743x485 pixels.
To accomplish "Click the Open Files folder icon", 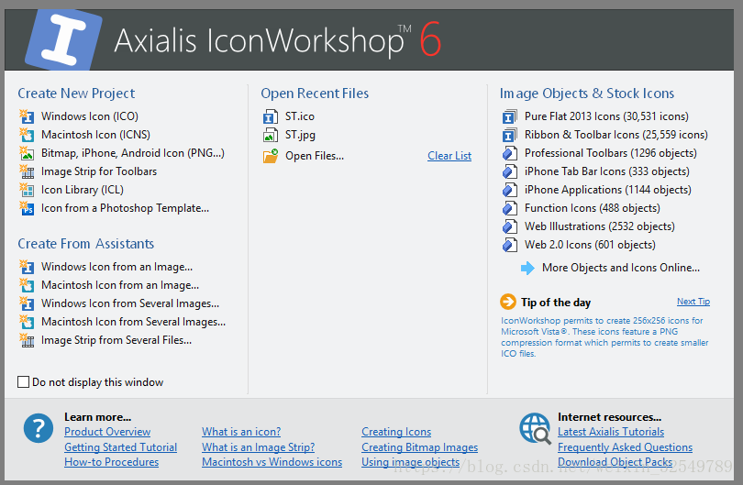I will [271, 156].
